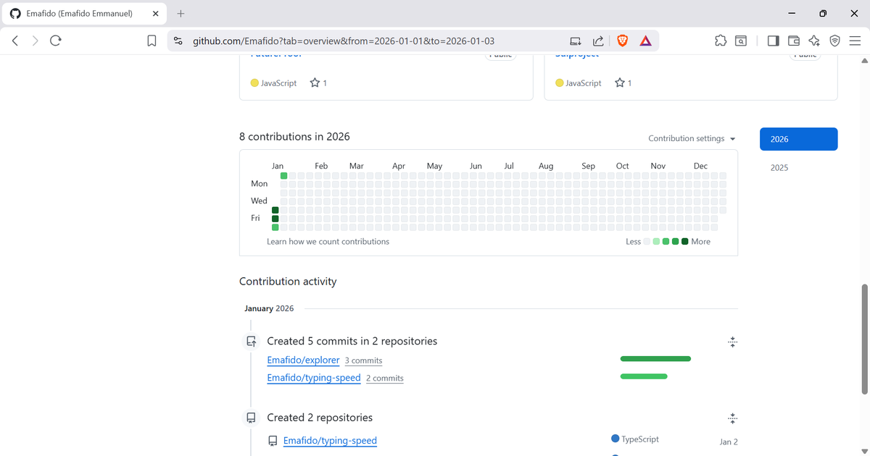Open Emafido/typing-speed link under commits

pos(314,378)
